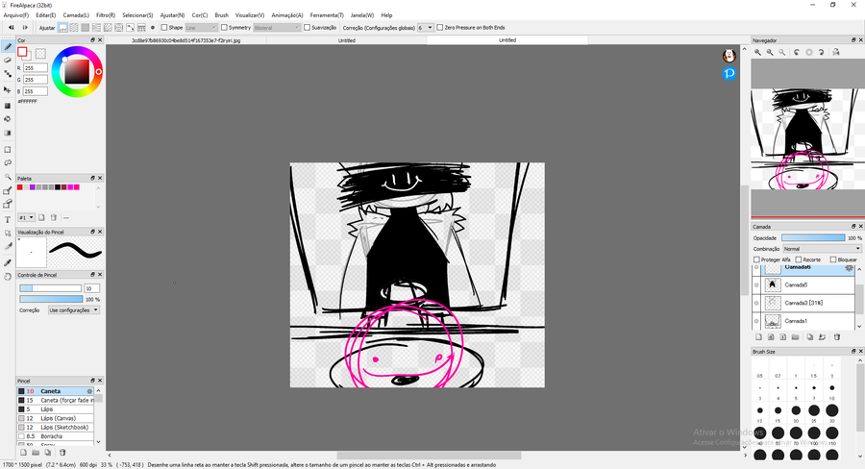Image resolution: width=865 pixels, height=469 pixels.
Task: Select the Gradient tool
Action: click(x=8, y=133)
